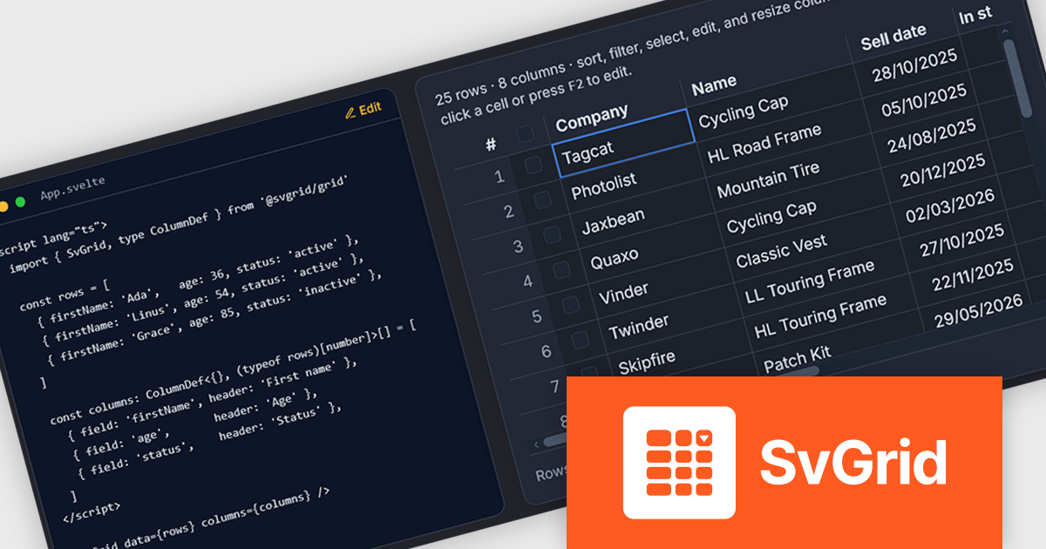Select the 24/08/2025 sell date cell
The image size is (1046, 549).
932,135
